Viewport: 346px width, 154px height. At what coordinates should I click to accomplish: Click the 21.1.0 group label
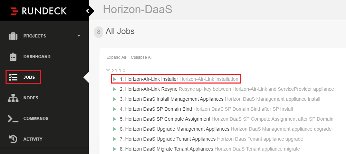118,70
